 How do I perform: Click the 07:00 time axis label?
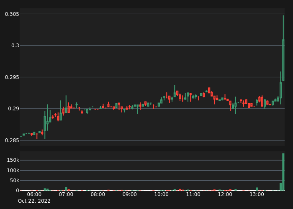click(x=66, y=194)
